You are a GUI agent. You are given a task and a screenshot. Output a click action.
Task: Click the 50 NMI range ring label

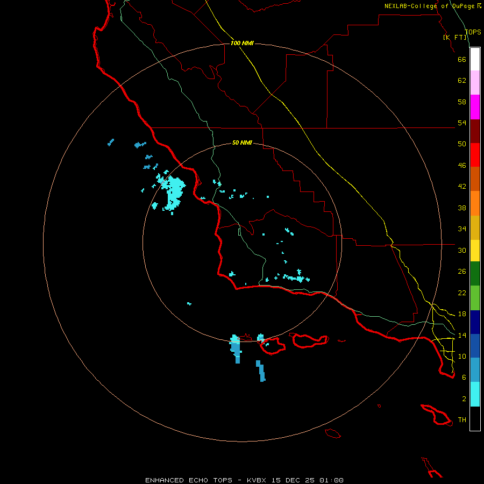coord(242,143)
